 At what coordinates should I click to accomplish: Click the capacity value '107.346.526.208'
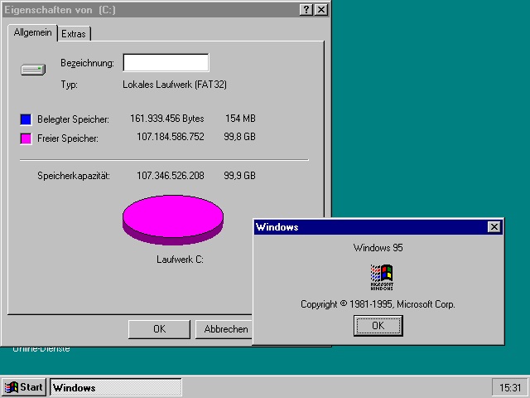[171, 176]
